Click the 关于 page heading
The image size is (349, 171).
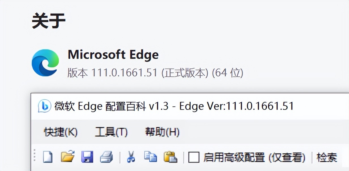(x=48, y=20)
